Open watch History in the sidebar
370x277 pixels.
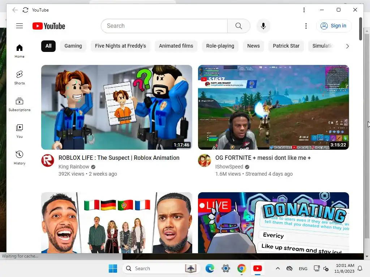point(20,158)
